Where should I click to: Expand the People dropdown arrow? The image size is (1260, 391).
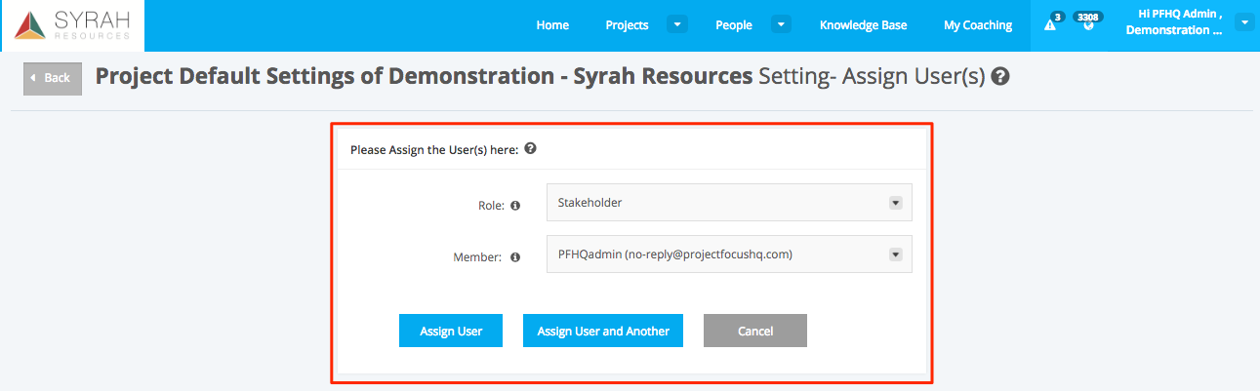[x=781, y=24]
